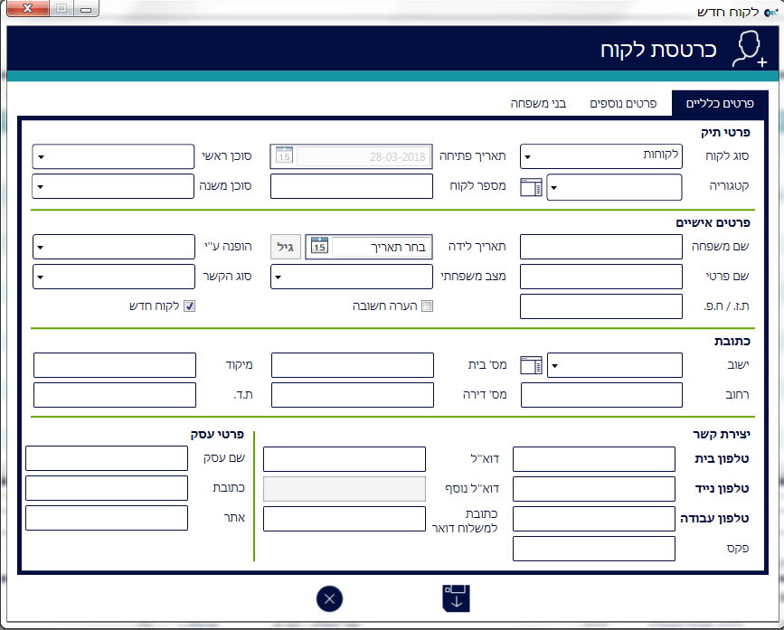784x630 pixels.
Task: Click the round cancel X icon
Action: [x=329, y=598]
